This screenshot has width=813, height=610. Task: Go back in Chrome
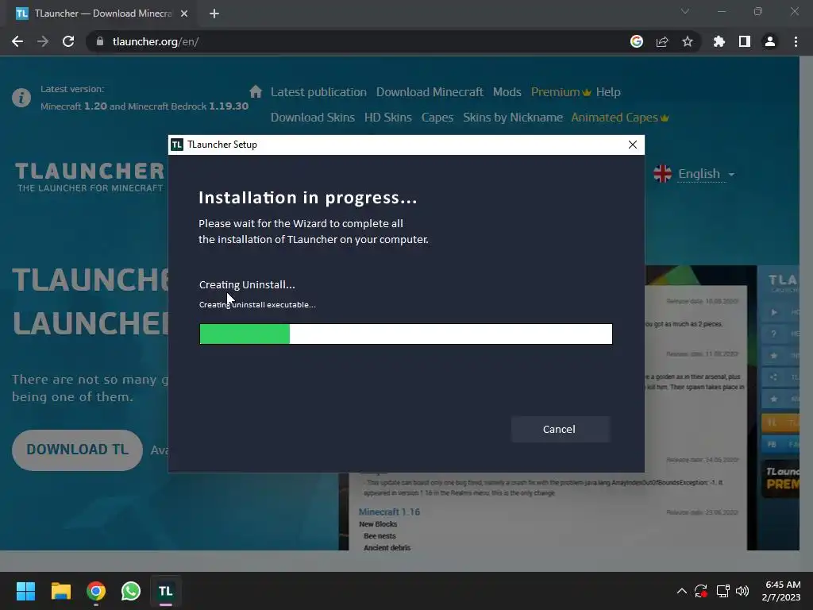point(17,41)
